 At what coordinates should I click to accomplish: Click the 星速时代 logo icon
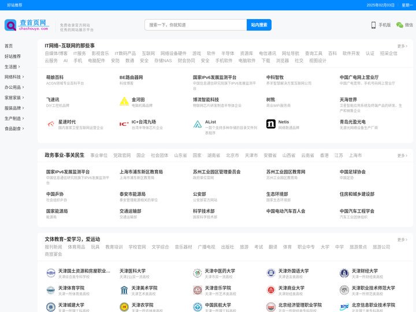[51, 124]
